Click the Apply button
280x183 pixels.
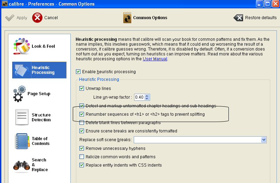pyautogui.click(x=16, y=18)
